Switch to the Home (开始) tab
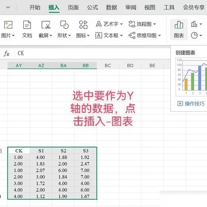Image resolution: width=207 pixels, height=207 pixels. 35,7
